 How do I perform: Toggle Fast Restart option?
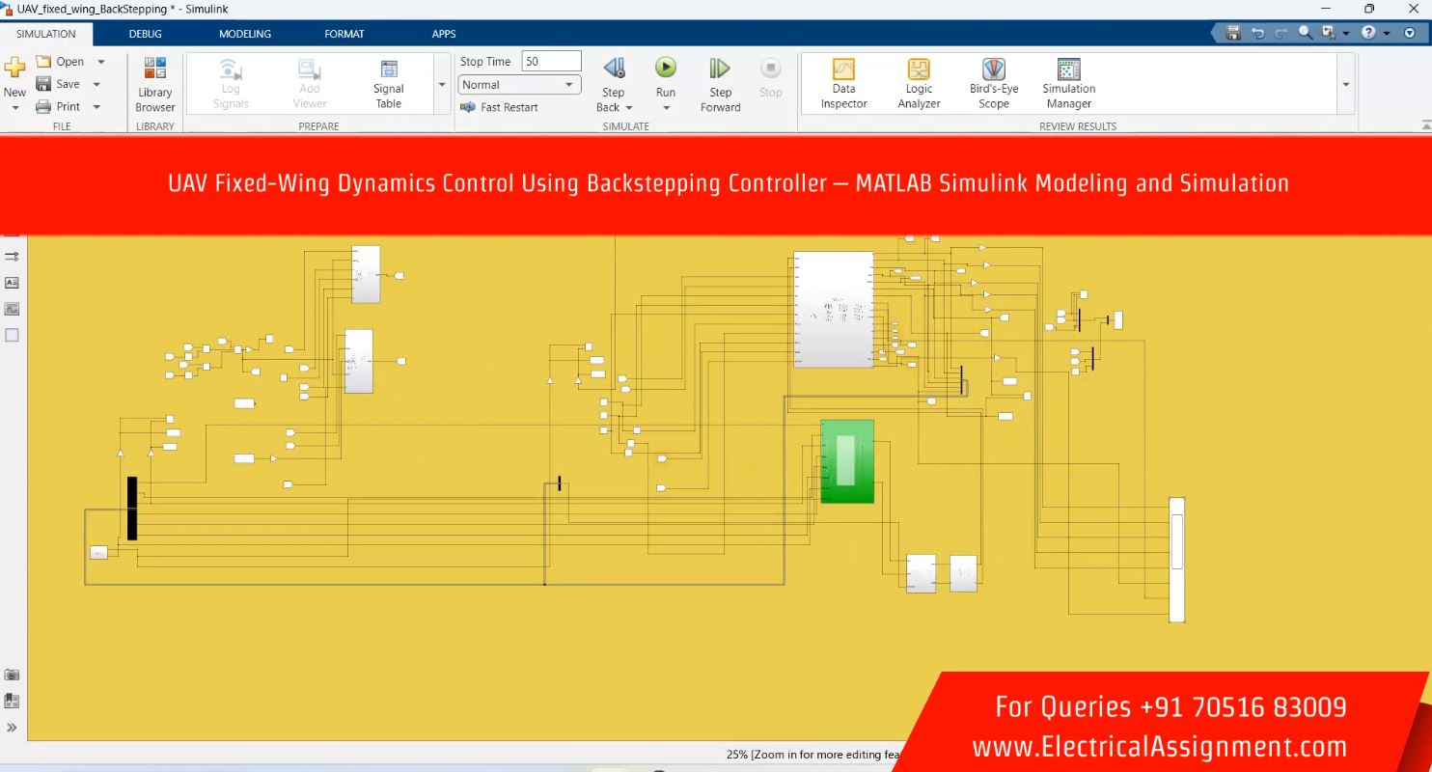click(x=500, y=107)
